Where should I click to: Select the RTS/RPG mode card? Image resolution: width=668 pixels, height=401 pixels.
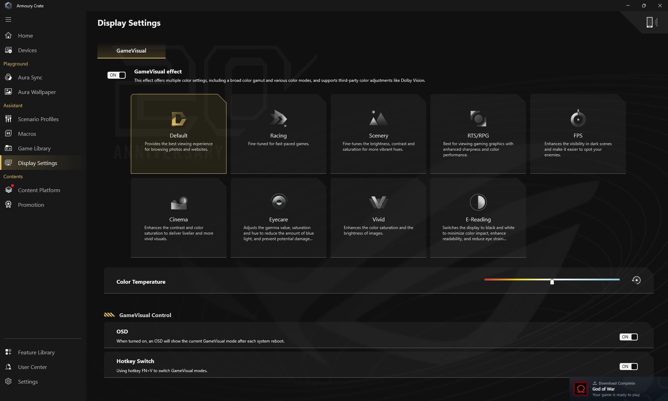click(478, 134)
